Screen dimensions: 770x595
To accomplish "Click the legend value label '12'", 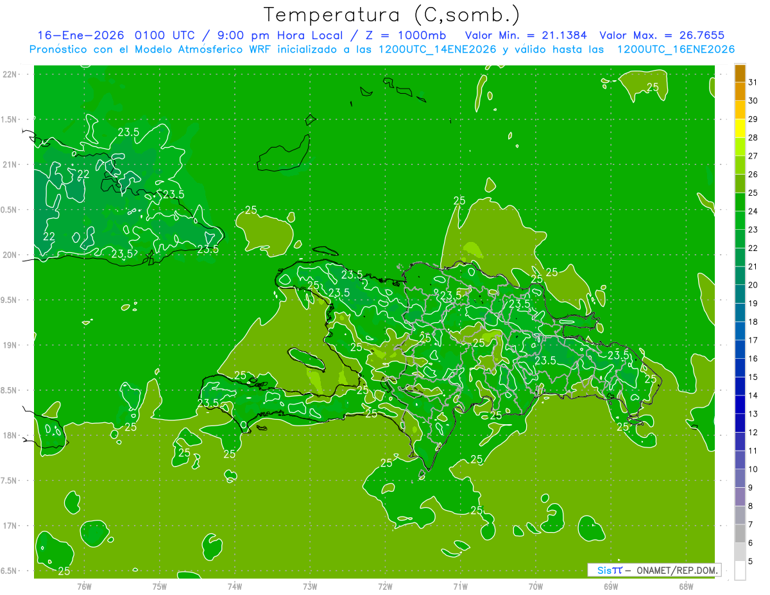I will (x=753, y=432).
